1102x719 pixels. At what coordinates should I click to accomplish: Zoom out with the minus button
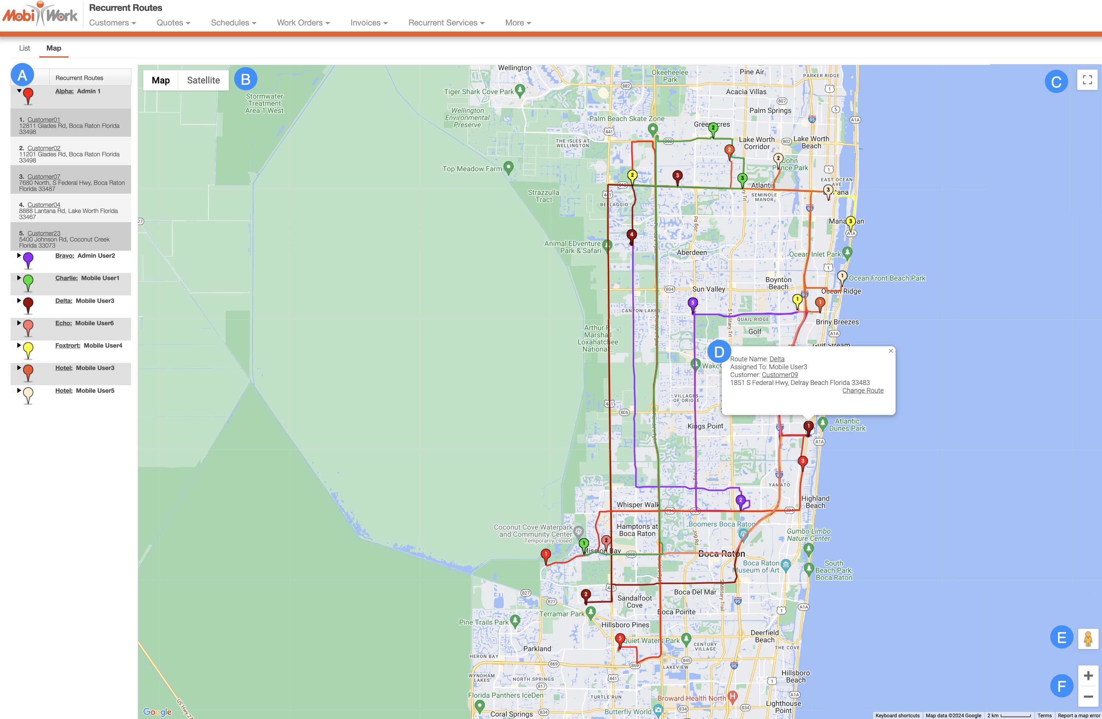(x=1088, y=696)
